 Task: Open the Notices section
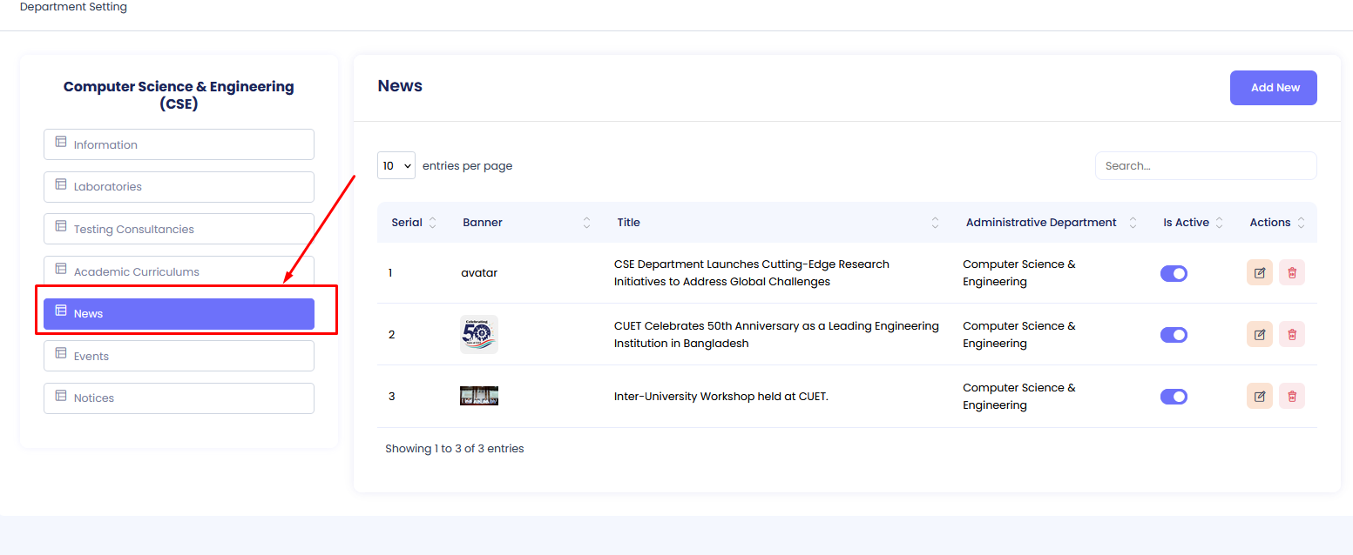[179, 398]
